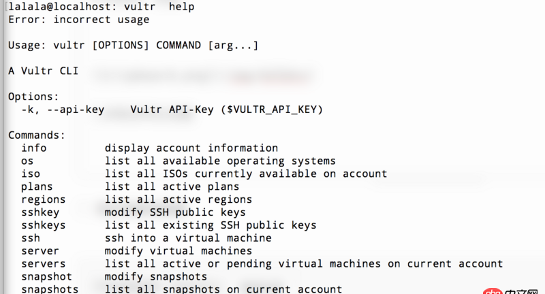Click the 'regions' command name
Image resolution: width=545 pixels, height=294 pixels.
43,200
